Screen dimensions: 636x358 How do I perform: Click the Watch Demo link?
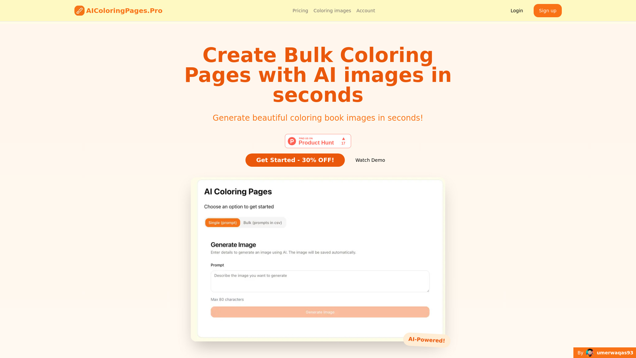pyautogui.click(x=370, y=160)
